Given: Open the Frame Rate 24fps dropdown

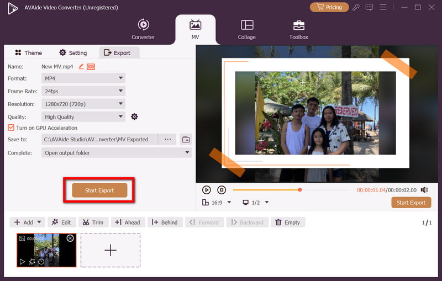Looking at the screenshot, I should (83, 91).
